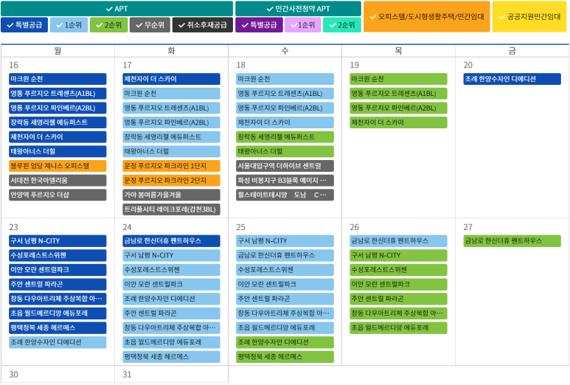The width and height of the screenshot is (570, 385).
Task: Open 구서 남평 N-CITY on the 26th
Action: tap(398, 255)
